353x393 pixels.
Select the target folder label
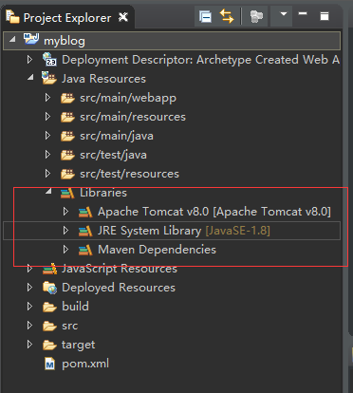coord(79,345)
